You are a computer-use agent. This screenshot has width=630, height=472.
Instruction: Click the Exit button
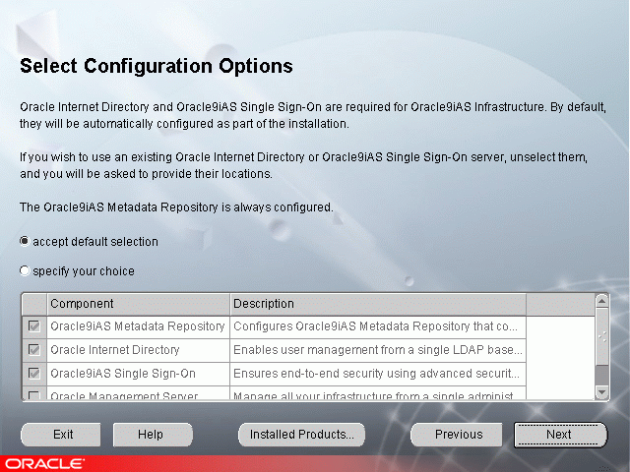(61, 435)
